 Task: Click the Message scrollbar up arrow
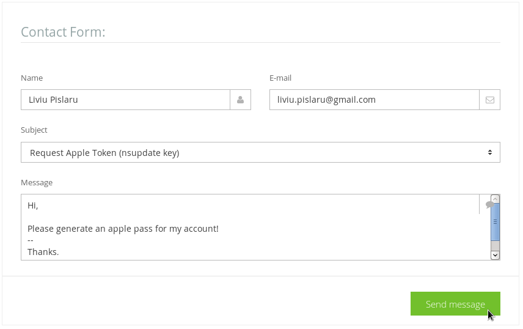pyautogui.click(x=495, y=199)
